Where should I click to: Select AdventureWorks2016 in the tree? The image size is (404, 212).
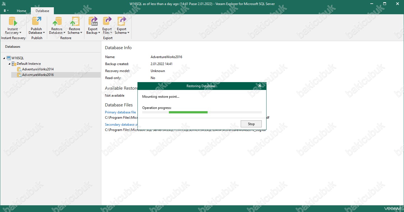tap(38, 75)
